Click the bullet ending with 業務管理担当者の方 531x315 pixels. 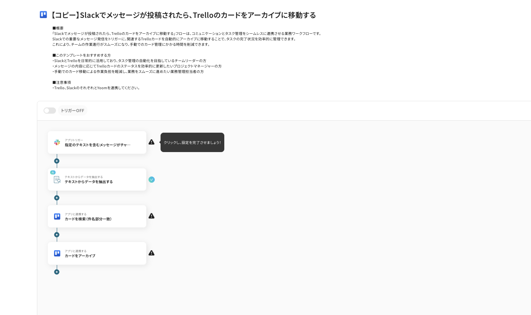(128, 71)
